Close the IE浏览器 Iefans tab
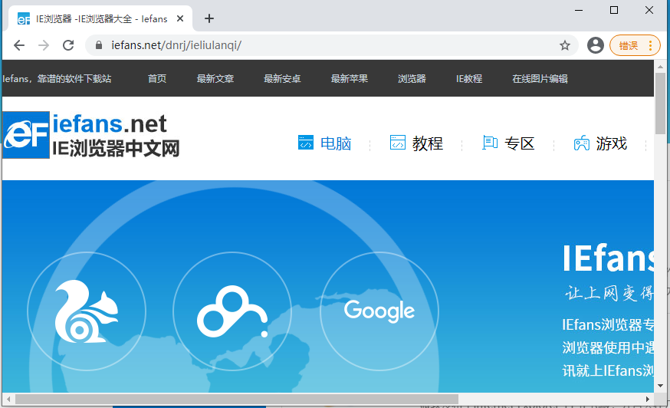The height and width of the screenshot is (408, 670). (180, 19)
